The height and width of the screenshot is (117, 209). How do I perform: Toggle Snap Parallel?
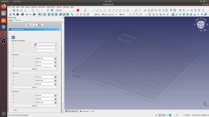click(x=202, y=14)
